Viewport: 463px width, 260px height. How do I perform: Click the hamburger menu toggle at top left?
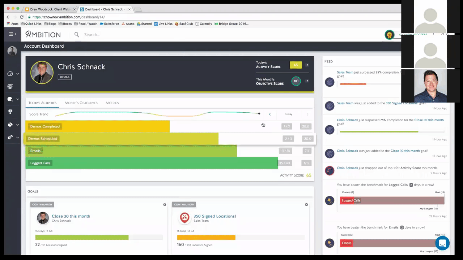[x=12, y=34]
